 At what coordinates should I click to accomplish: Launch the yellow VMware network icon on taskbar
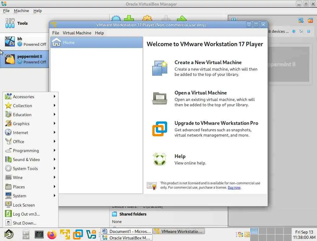pos(65,234)
